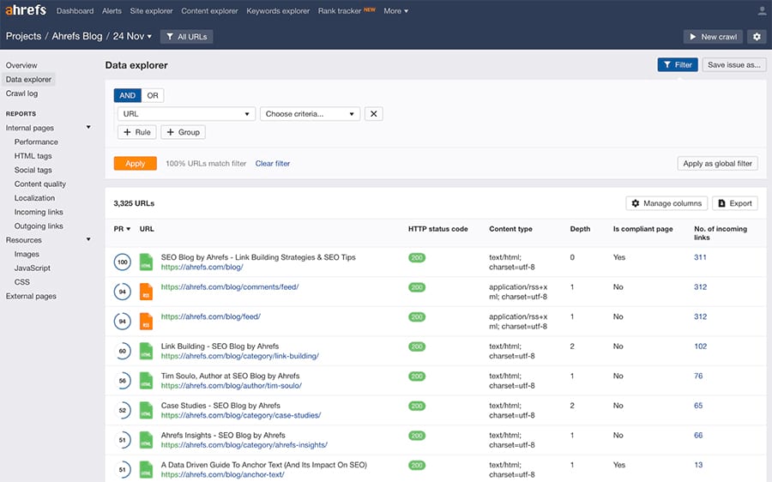Image resolution: width=772 pixels, height=482 pixels.
Task: Sort table by PR column header
Action: 122,229
